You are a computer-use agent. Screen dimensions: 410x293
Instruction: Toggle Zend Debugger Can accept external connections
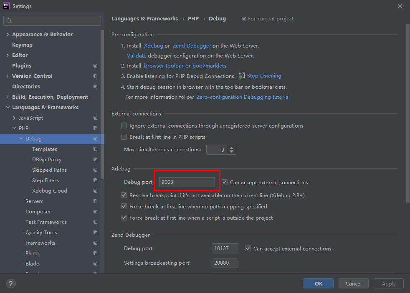coord(248,248)
